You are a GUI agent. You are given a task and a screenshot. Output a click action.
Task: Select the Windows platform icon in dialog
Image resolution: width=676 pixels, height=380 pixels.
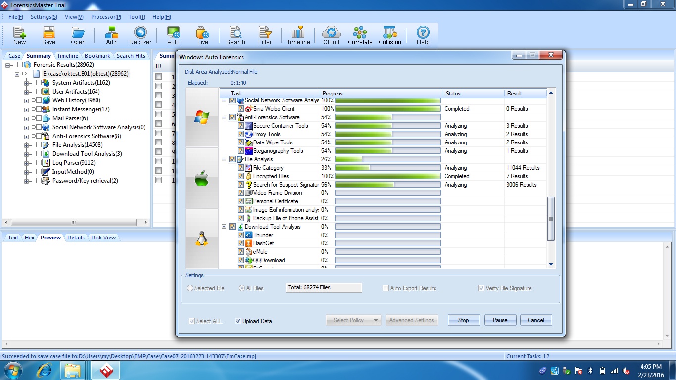click(202, 117)
